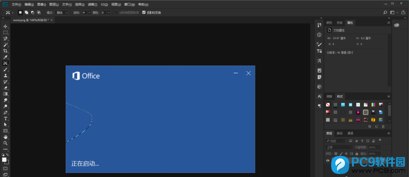Switch to the 路径 tab
This screenshot has height=177, width=409.
340,133
